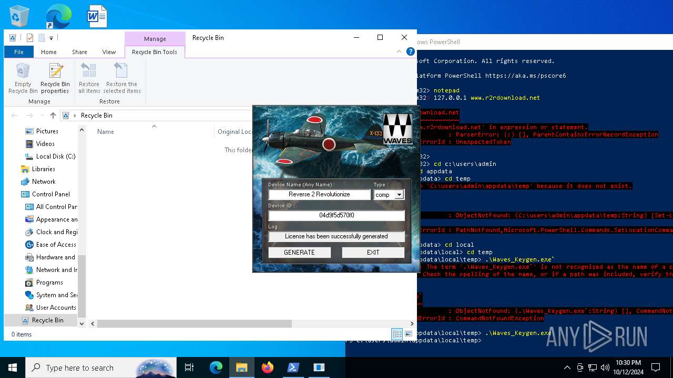Launch Firefox from taskbar
The width and height of the screenshot is (673, 378).
pos(268,367)
